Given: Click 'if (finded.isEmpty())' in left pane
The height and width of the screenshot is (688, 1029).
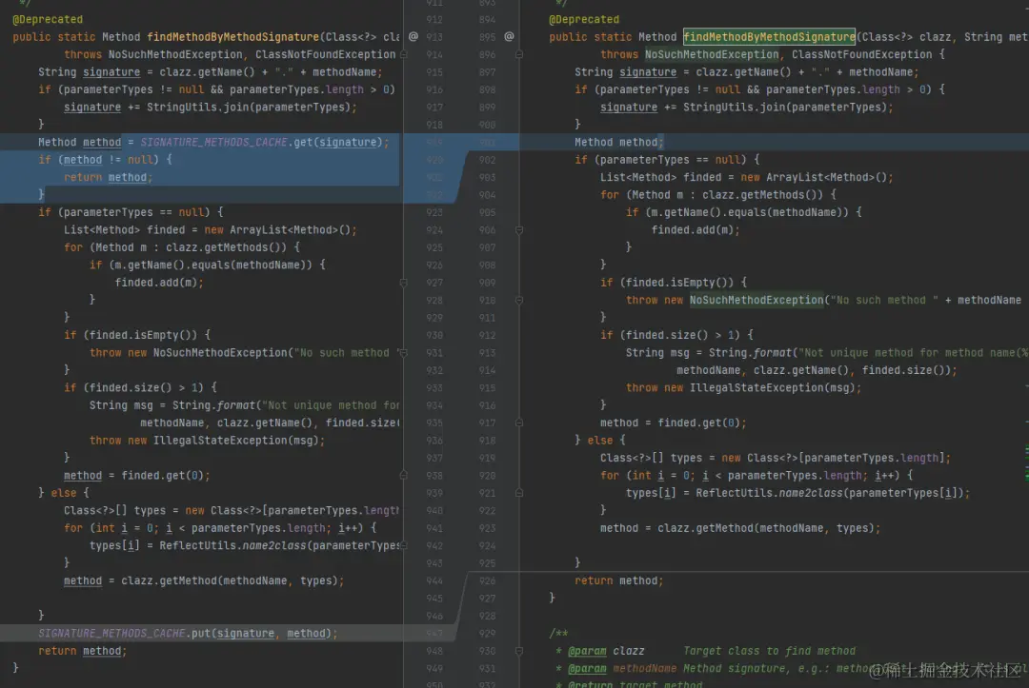Looking at the screenshot, I should pos(137,335).
